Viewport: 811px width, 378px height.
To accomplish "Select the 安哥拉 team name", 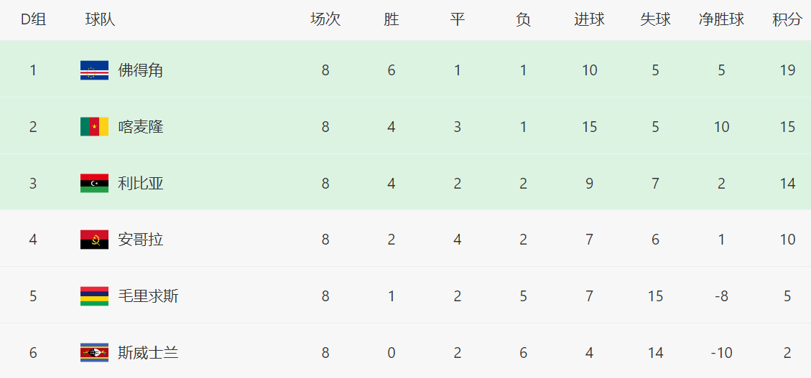I will 141,240.
